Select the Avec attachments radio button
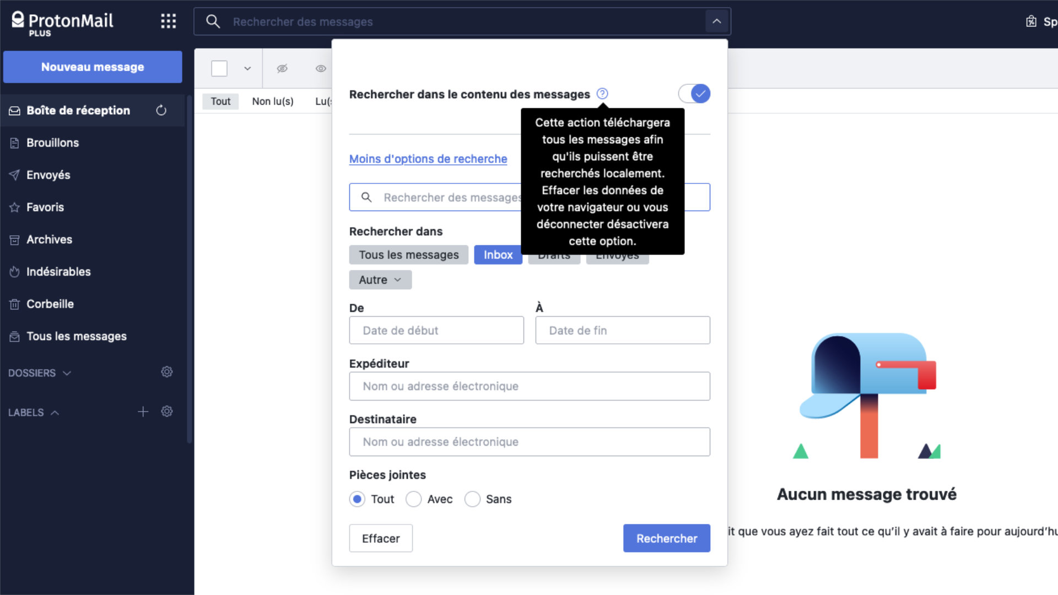 coord(414,499)
